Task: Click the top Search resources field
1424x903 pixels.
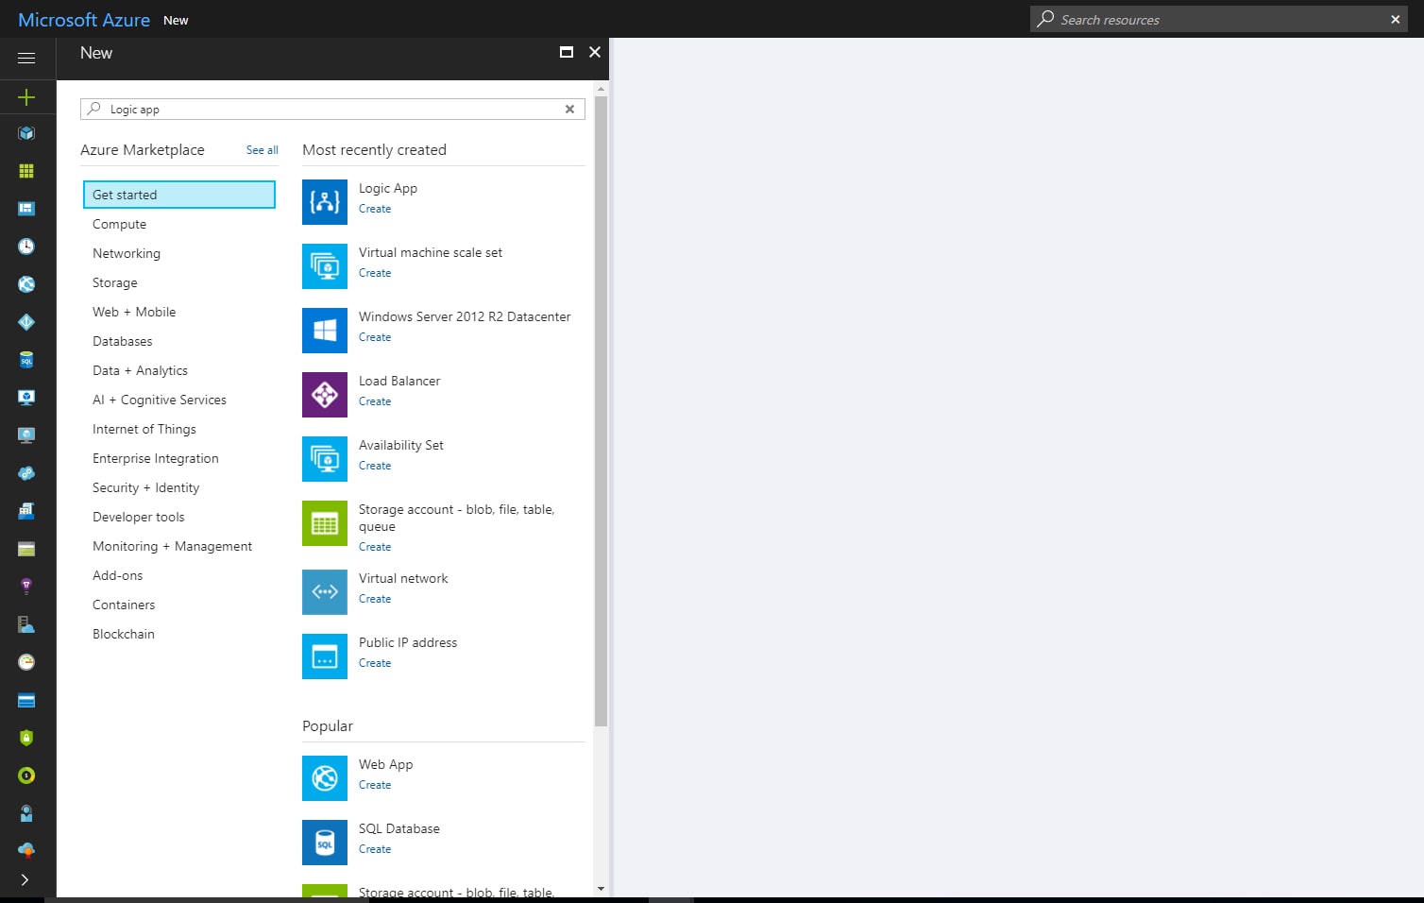Action: point(1218,19)
